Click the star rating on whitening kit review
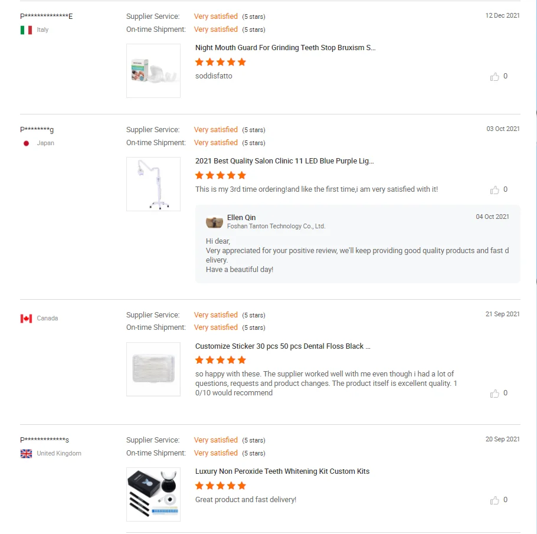The height and width of the screenshot is (534, 537). (x=221, y=486)
